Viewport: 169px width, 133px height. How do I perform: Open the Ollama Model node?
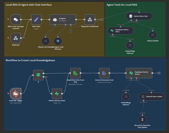152,35
